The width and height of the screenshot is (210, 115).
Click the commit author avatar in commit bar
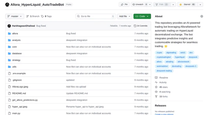pos(9,26)
